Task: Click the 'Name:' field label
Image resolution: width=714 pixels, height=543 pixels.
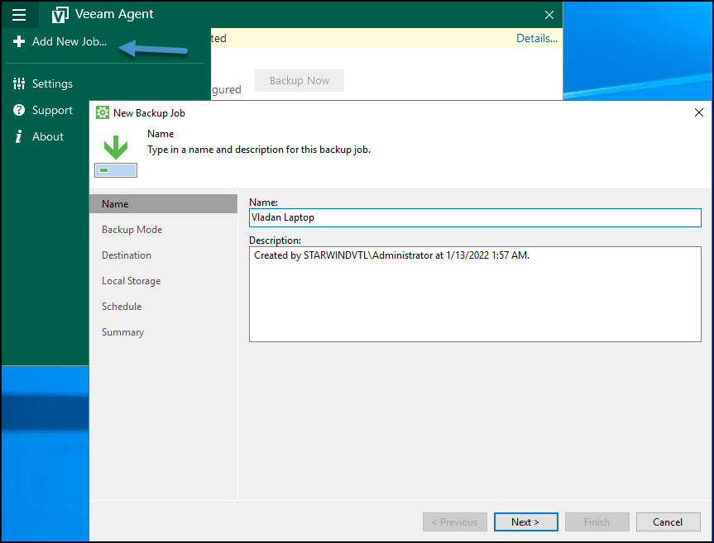Action: pos(263,202)
